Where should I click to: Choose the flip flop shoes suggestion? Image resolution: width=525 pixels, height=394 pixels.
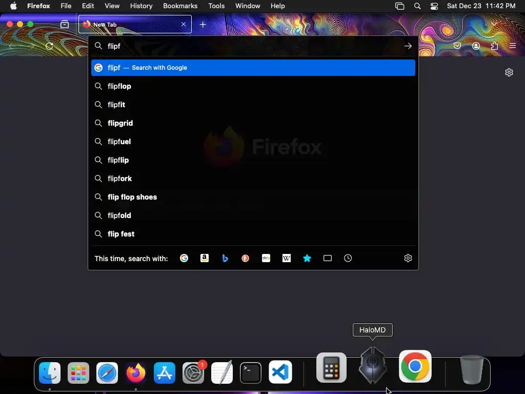253,197
